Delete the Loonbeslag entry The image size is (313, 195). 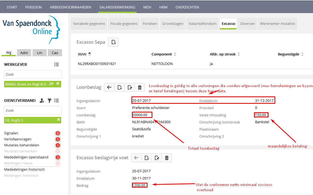140,87
